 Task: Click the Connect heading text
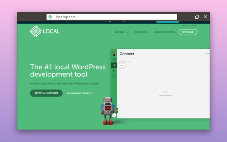pyautogui.click(x=127, y=54)
